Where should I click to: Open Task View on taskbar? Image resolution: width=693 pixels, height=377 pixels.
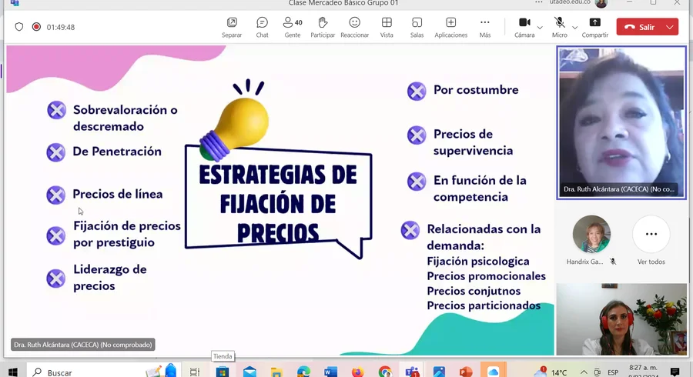pyautogui.click(x=195, y=372)
